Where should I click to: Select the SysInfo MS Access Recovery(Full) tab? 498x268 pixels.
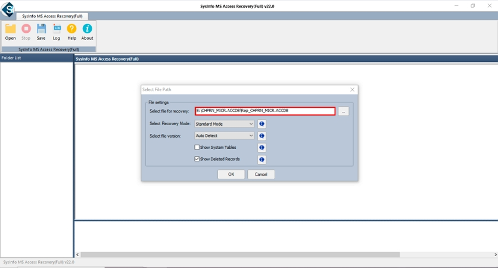(52, 16)
